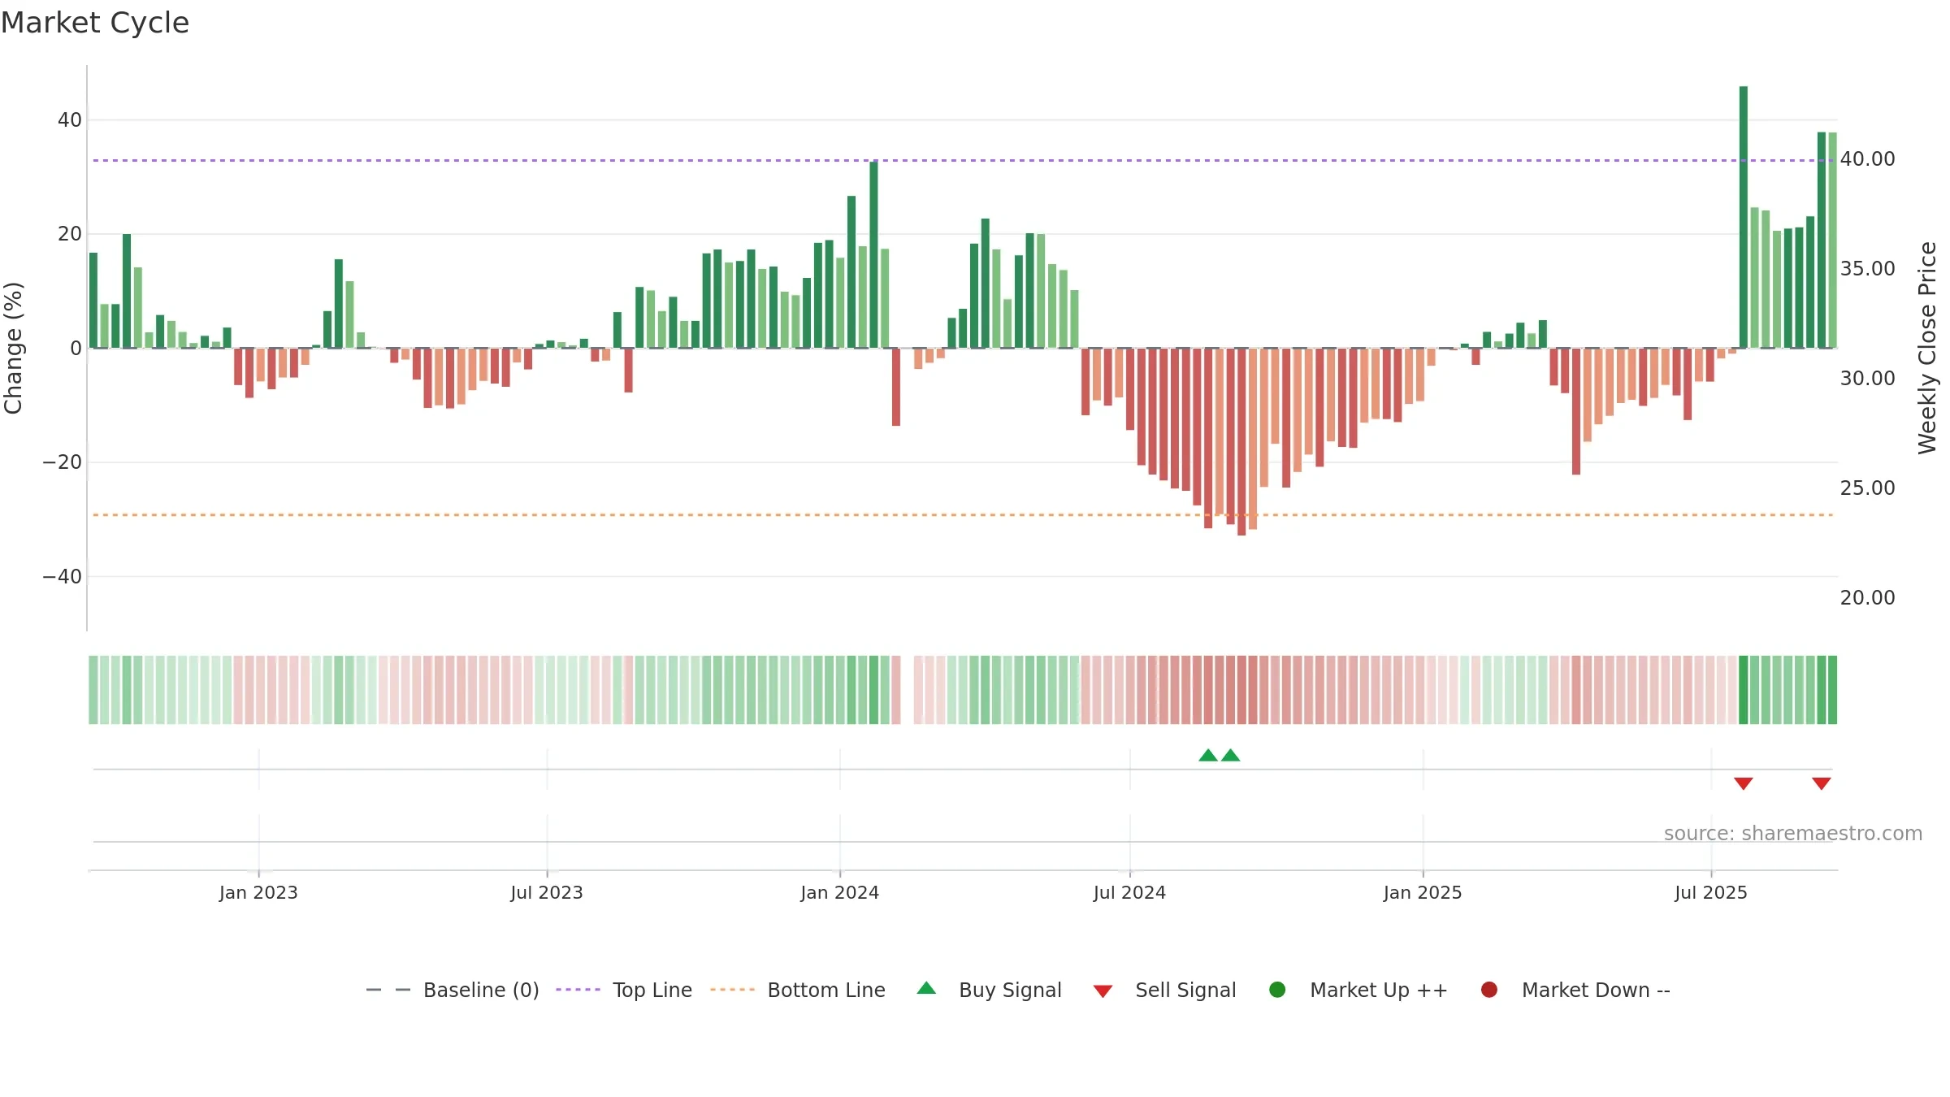
Task: Click the −40 change axis label
Action: pos(63,577)
